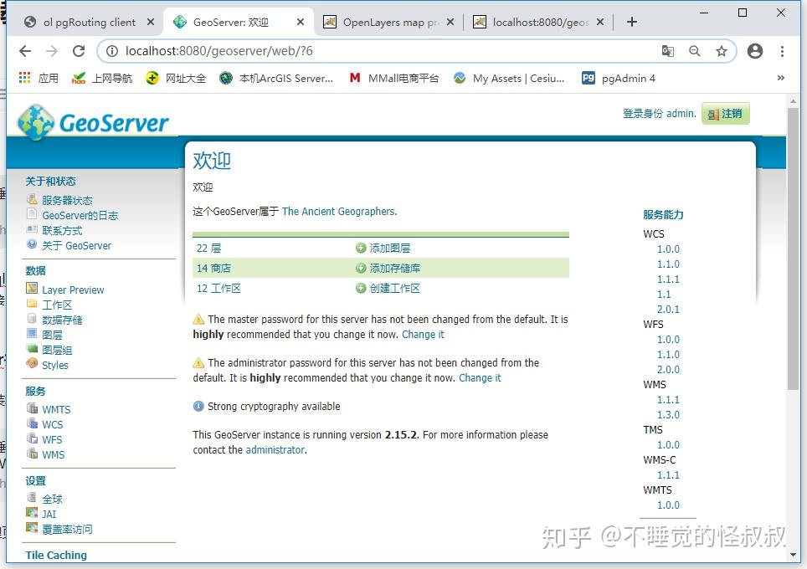Click the translate icon in address bar

667,51
